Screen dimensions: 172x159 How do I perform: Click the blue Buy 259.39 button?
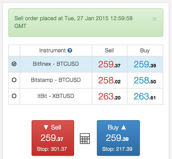[x=118, y=138]
